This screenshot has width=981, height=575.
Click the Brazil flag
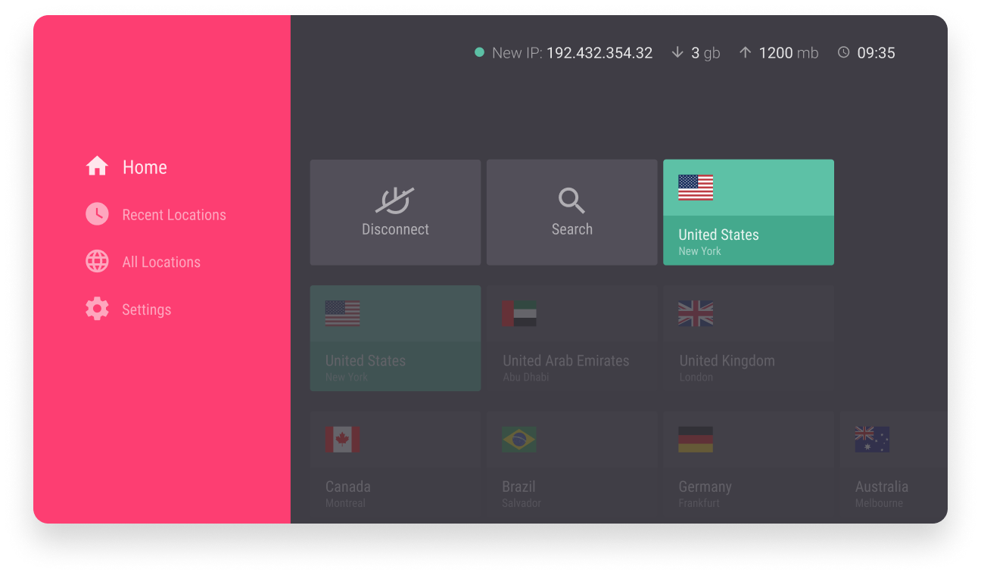pos(519,440)
